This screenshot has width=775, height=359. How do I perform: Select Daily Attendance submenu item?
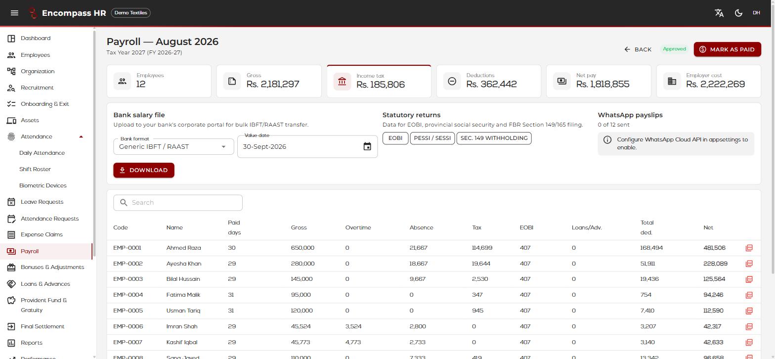[x=42, y=153]
